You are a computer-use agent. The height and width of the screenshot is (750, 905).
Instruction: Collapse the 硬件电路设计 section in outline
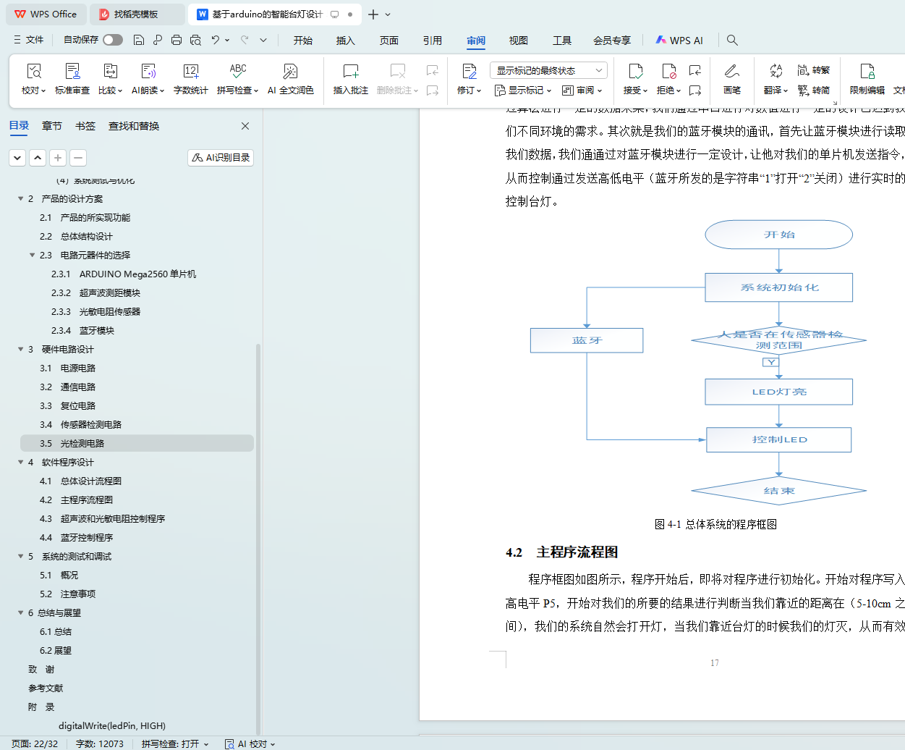[21, 350]
